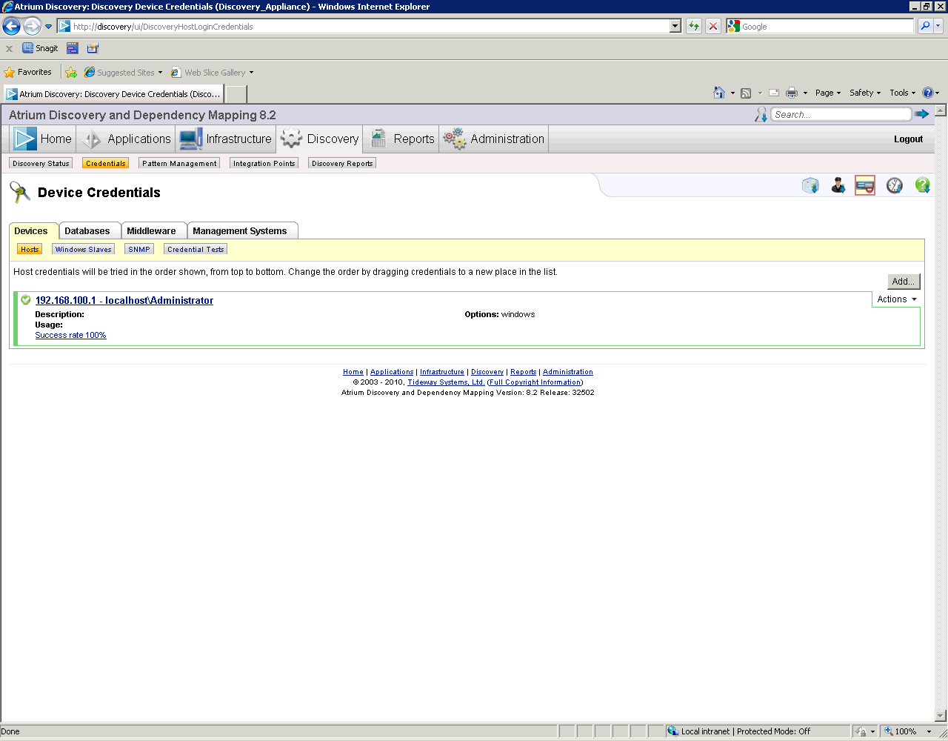Add page to Favorites bar icon

click(x=71, y=73)
